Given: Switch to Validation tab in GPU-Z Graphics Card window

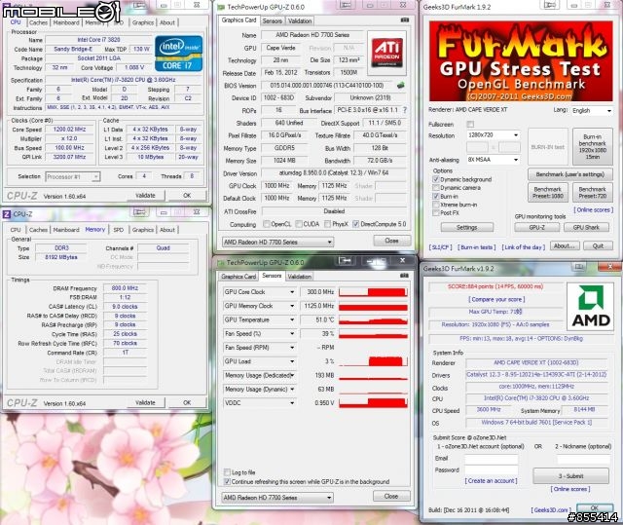Looking at the screenshot, I should (x=300, y=21).
